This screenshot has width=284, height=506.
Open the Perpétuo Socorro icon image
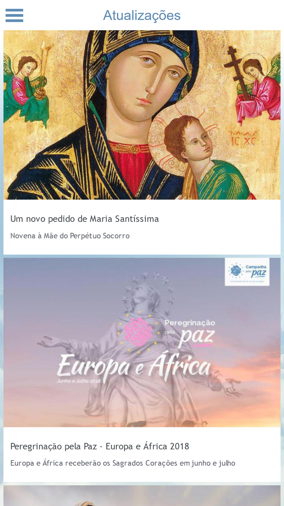click(x=142, y=115)
